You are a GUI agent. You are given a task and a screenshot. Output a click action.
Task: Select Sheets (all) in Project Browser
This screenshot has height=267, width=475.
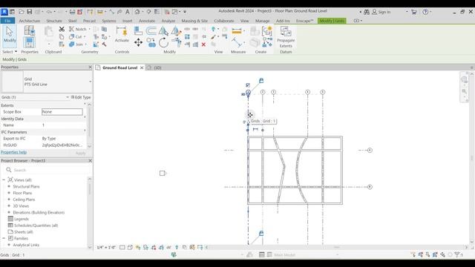coord(23,232)
